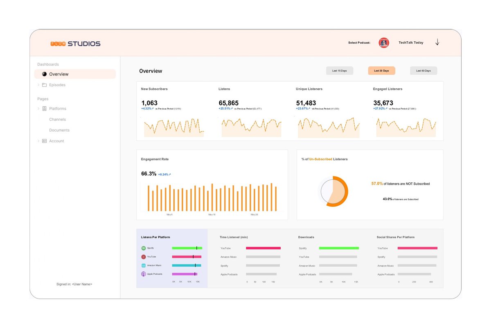
Task: Expand the Episodes section
Action: click(x=38, y=84)
